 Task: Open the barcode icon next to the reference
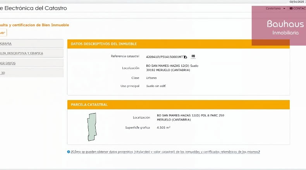pos(193,56)
